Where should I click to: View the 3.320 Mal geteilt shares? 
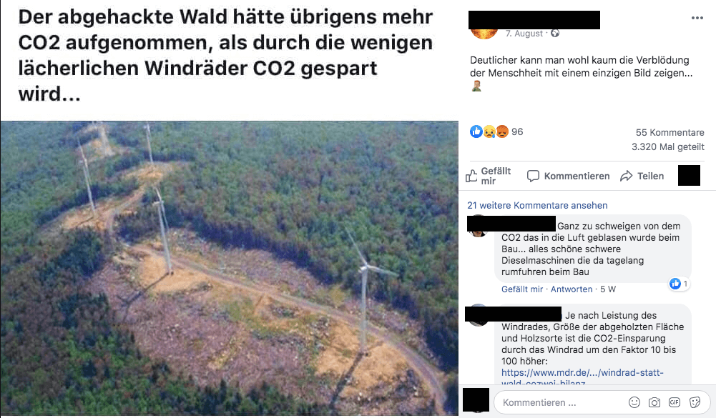[668, 147]
